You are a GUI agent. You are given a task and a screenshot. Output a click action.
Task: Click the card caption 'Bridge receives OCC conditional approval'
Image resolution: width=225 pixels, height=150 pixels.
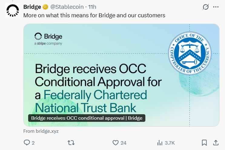[87, 118]
